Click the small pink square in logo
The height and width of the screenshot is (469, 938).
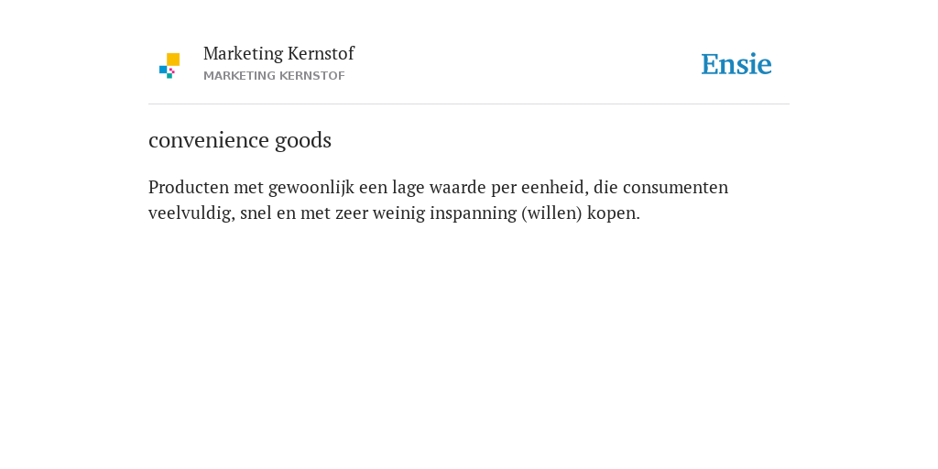tap(171, 71)
